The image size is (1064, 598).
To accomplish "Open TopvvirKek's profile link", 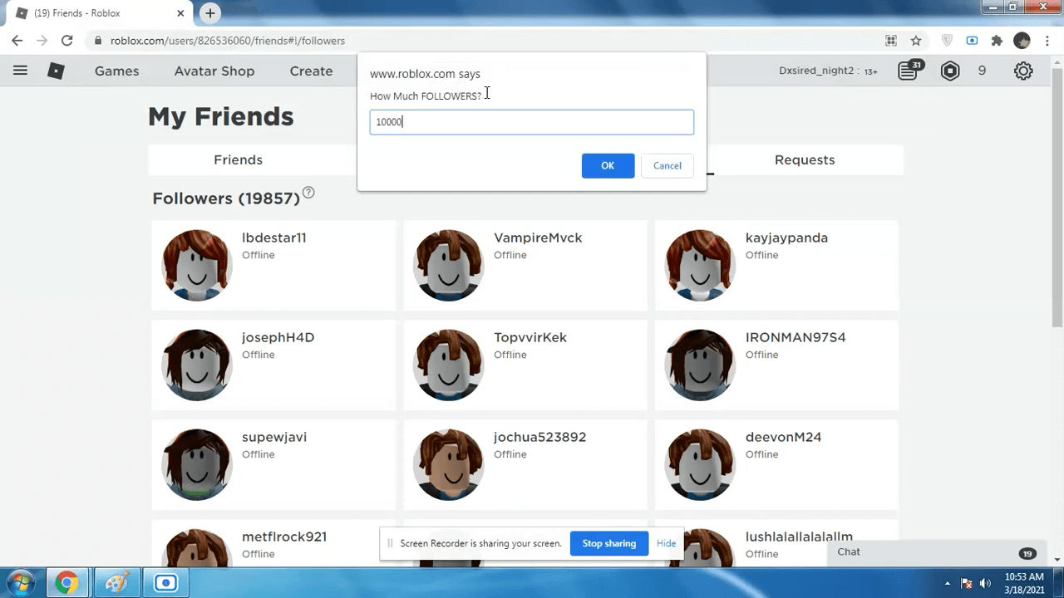I will (530, 337).
